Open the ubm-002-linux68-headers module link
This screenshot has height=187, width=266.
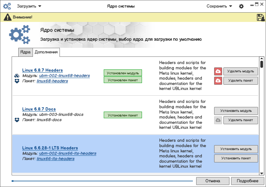tap(65, 76)
